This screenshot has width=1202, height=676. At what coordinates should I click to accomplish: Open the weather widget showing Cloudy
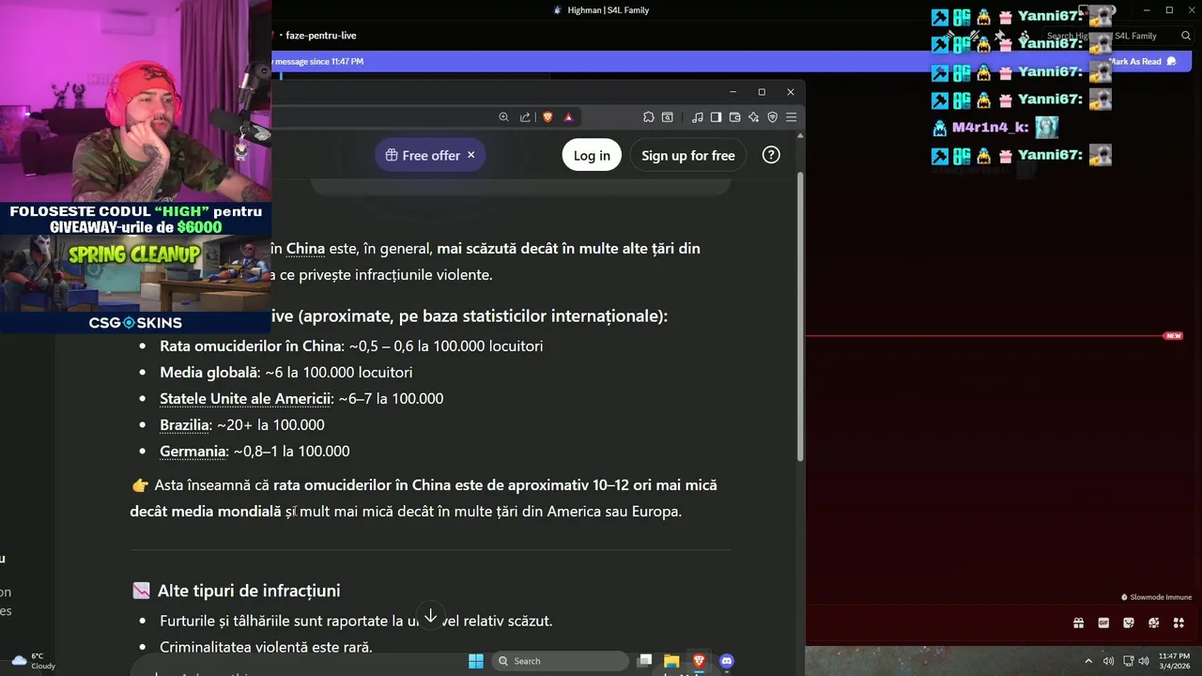32,661
